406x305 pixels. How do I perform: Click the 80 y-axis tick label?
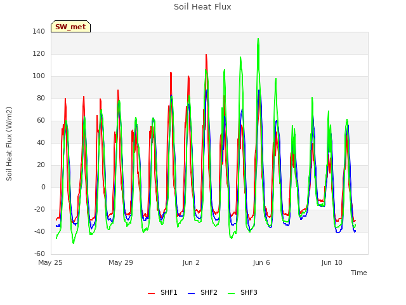(x=41, y=98)
